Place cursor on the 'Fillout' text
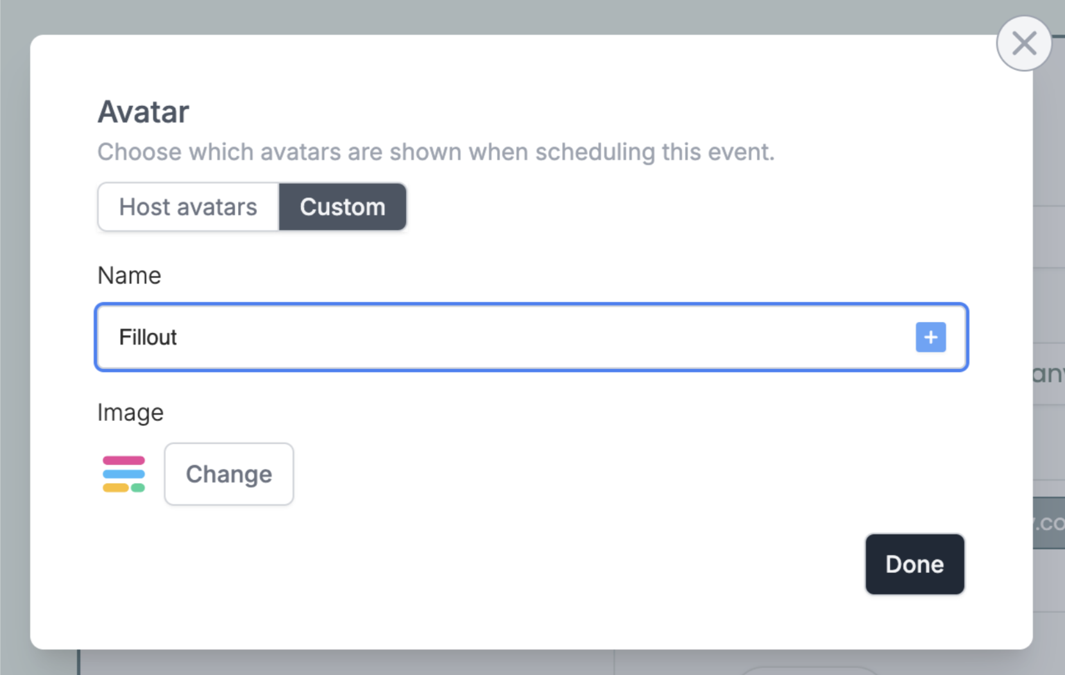Screen dimensions: 1065x675 point(148,337)
